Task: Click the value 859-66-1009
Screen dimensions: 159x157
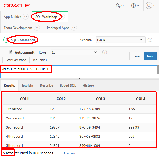Action: [x=90, y=145]
